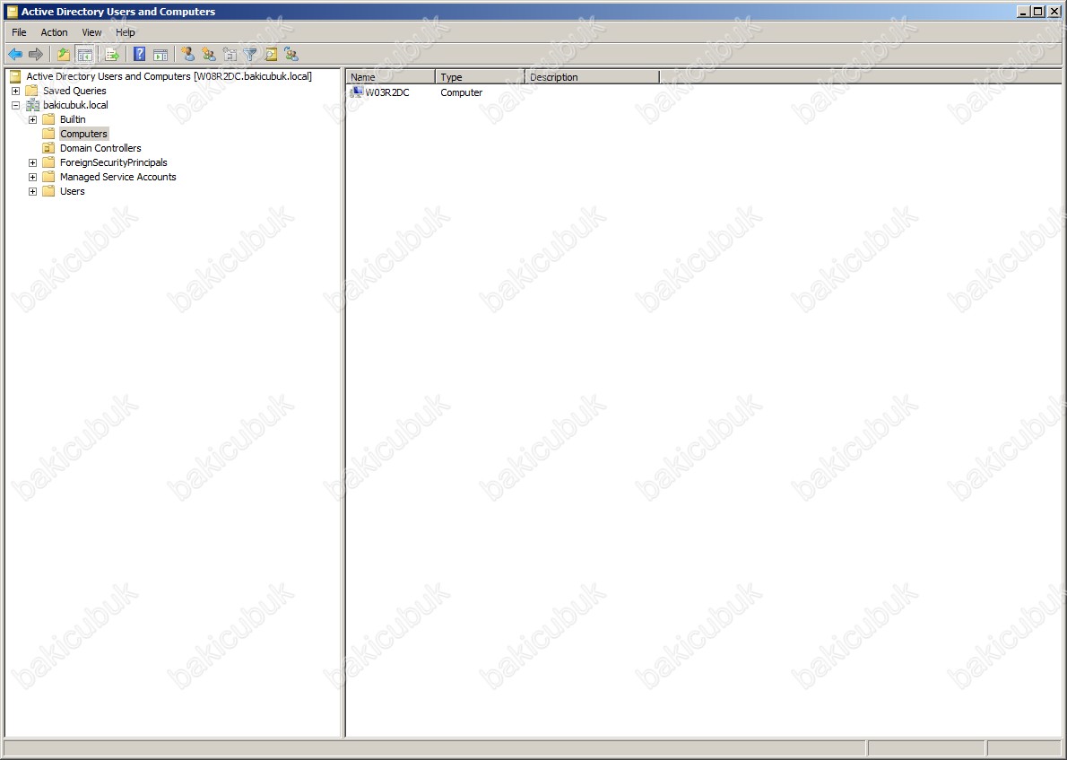Create a new user with toolbar icon
The width and height of the screenshot is (1067, 760).
tap(187, 55)
